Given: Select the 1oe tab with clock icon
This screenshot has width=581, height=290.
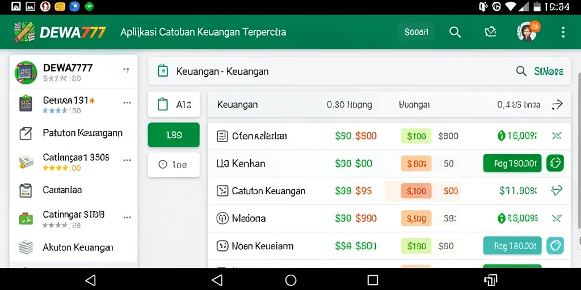Looking at the screenshot, I should pyautogui.click(x=174, y=165).
